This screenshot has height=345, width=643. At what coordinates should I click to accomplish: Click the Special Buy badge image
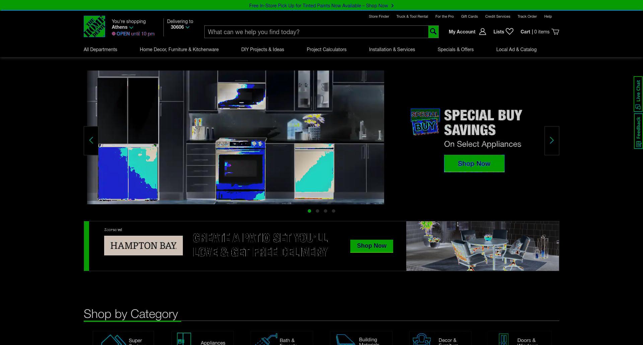(x=425, y=122)
